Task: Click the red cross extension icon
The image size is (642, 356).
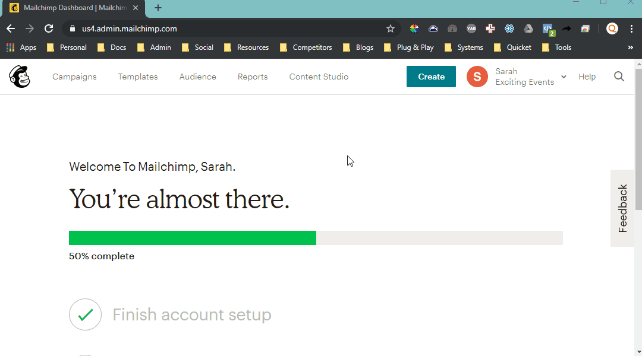Action: tap(490, 28)
